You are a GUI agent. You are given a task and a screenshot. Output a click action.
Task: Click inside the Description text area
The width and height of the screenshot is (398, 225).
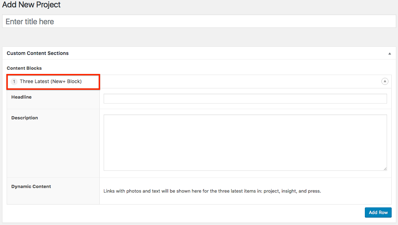245,143
